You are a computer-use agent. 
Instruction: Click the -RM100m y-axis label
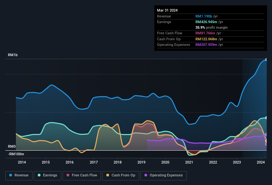click(16, 154)
